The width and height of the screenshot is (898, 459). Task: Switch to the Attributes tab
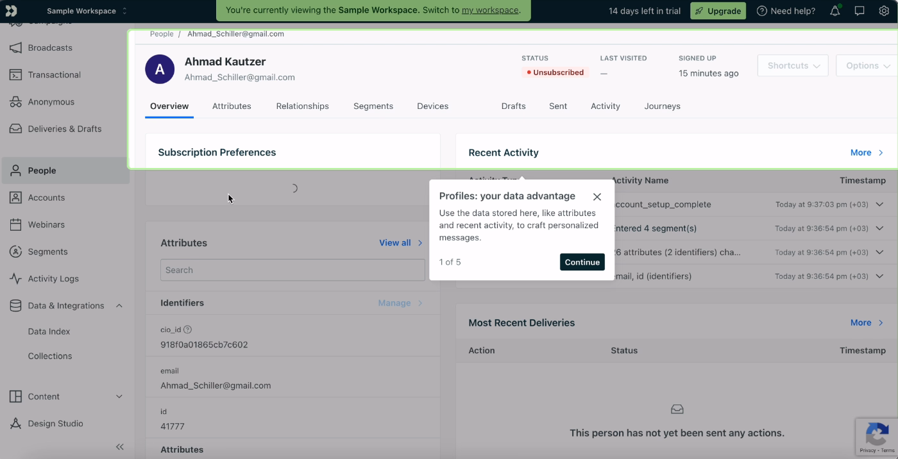[232, 106]
